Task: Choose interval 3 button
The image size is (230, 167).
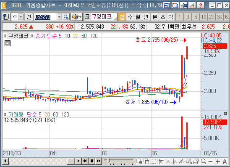Action: click(x=188, y=17)
